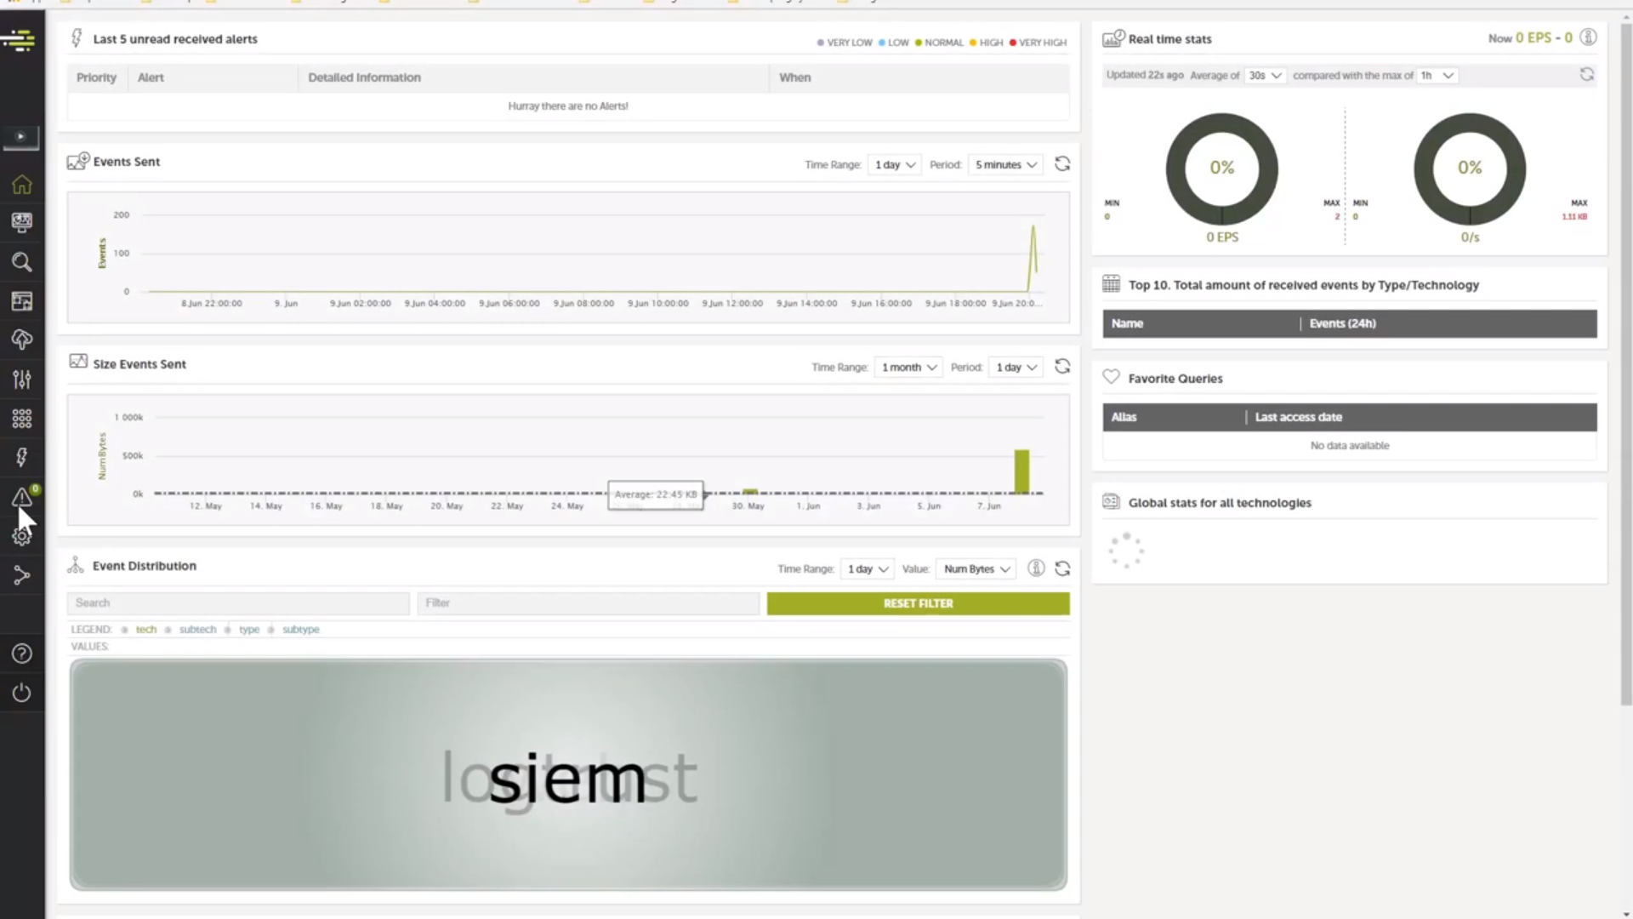The height and width of the screenshot is (919, 1633).
Task: Refresh the Real time stats panel
Action: [1586, 75]
